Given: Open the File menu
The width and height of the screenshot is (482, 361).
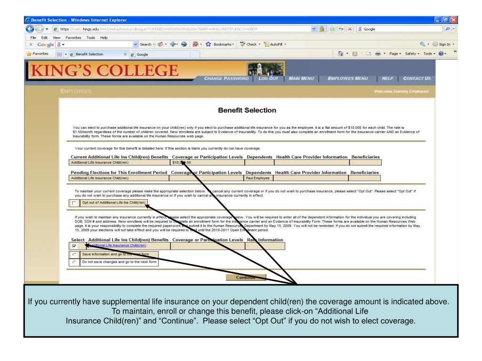Looking at the screenshot, I should pos(33,38).
